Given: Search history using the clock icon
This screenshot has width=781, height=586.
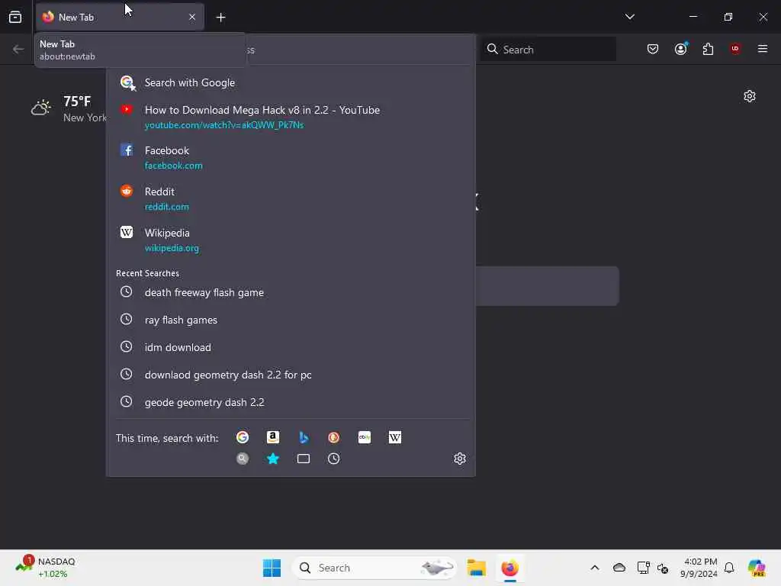Looking at the screenshot, I should [334, 459].
